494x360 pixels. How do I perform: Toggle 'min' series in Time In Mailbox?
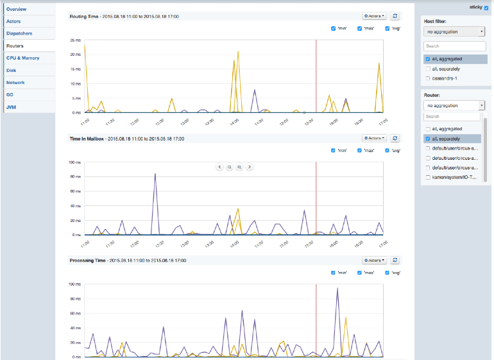click(333, 150)
